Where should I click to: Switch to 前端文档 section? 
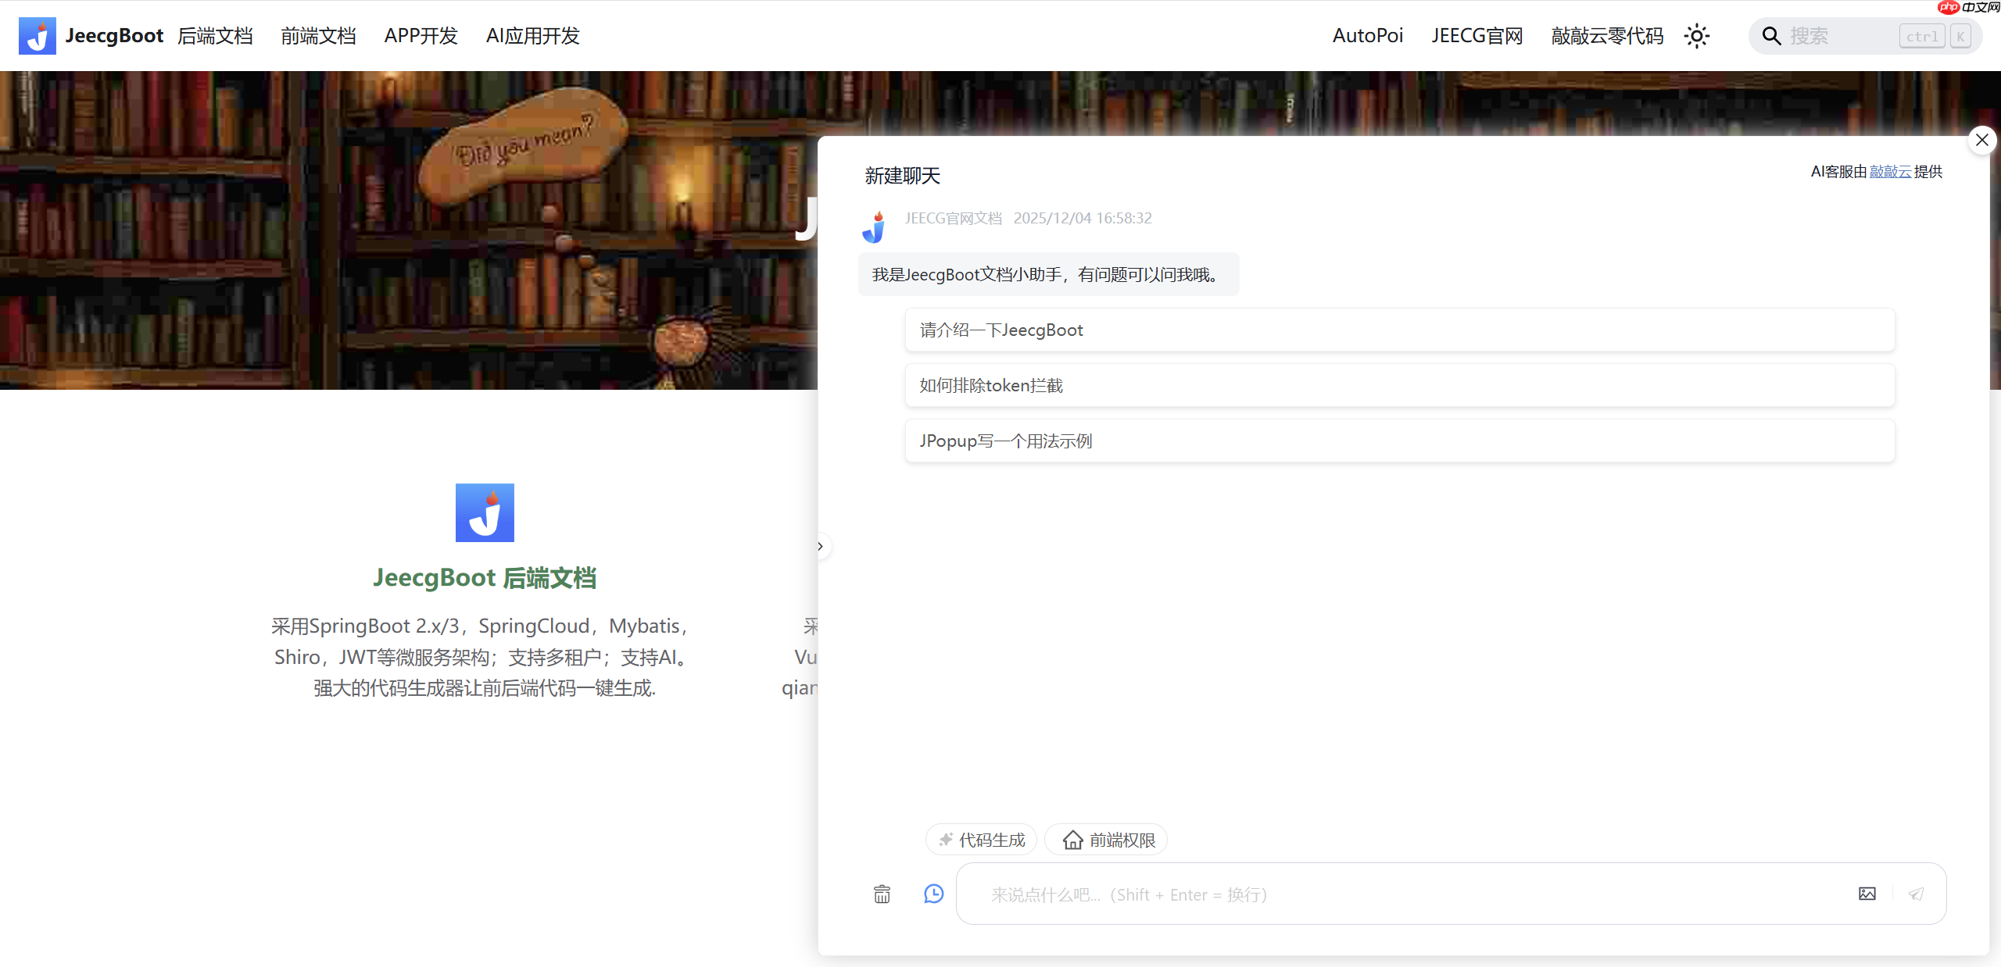(x=317, y=35)
